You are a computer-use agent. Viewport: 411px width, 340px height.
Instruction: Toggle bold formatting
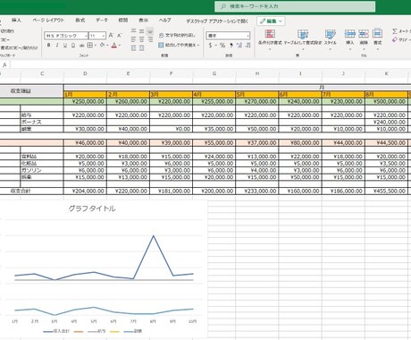pos(48,46)
